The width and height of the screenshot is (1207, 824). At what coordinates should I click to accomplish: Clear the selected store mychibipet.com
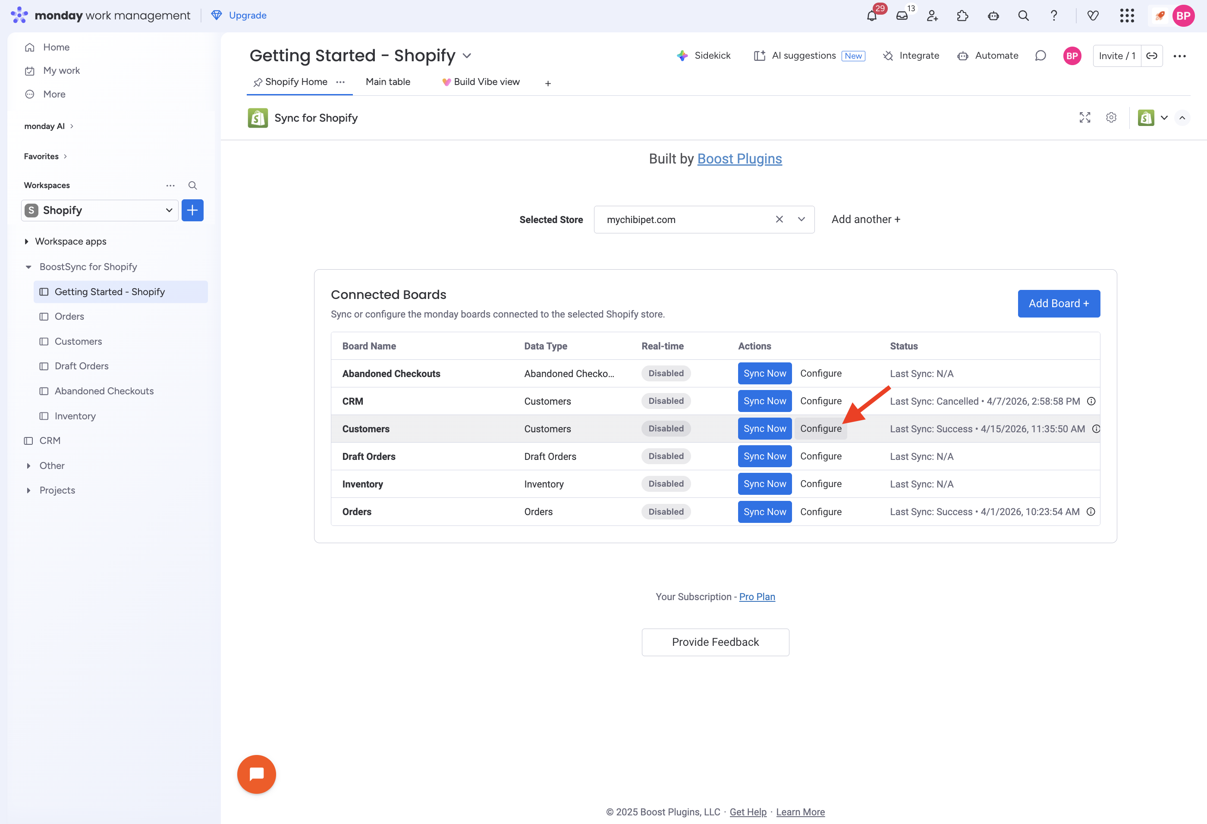coord(779,219)
